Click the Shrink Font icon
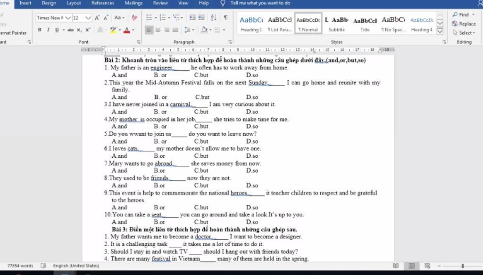This screenshot has width=483, height=275. pos(106,17)
